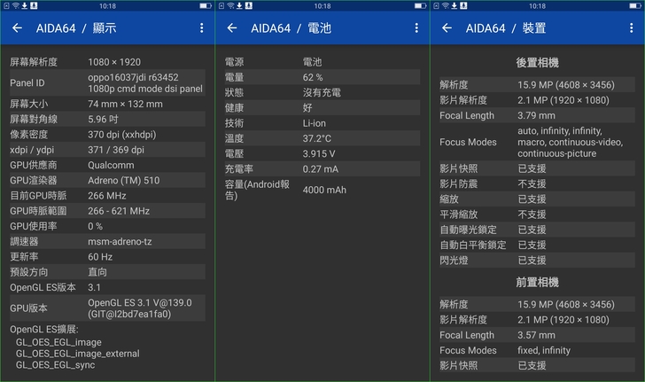Select the 5.96 吋 diagonal value

coord(104,120)
